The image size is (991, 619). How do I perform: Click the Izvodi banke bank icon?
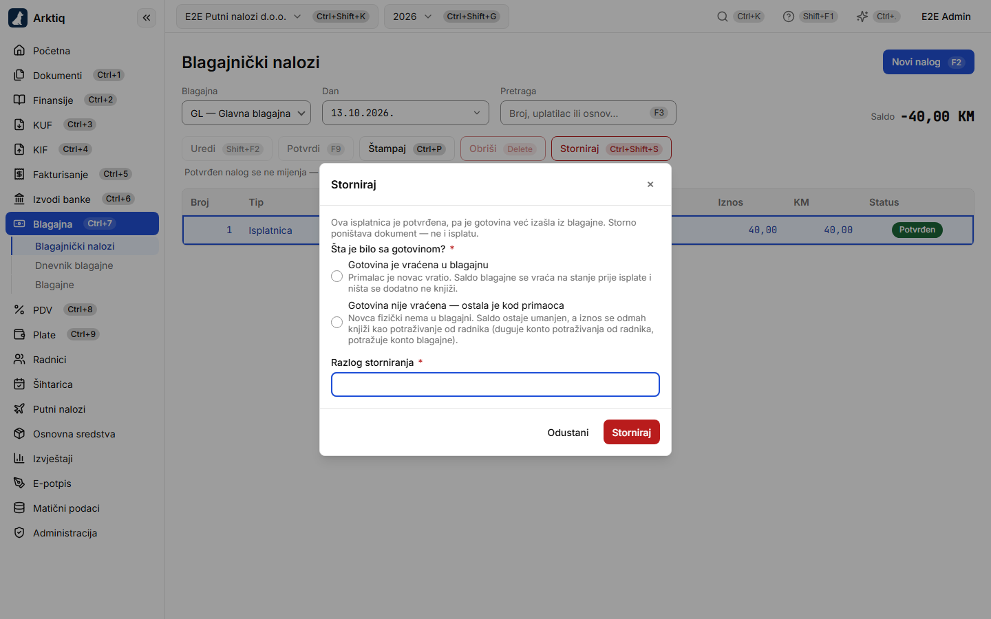point(19,199)
